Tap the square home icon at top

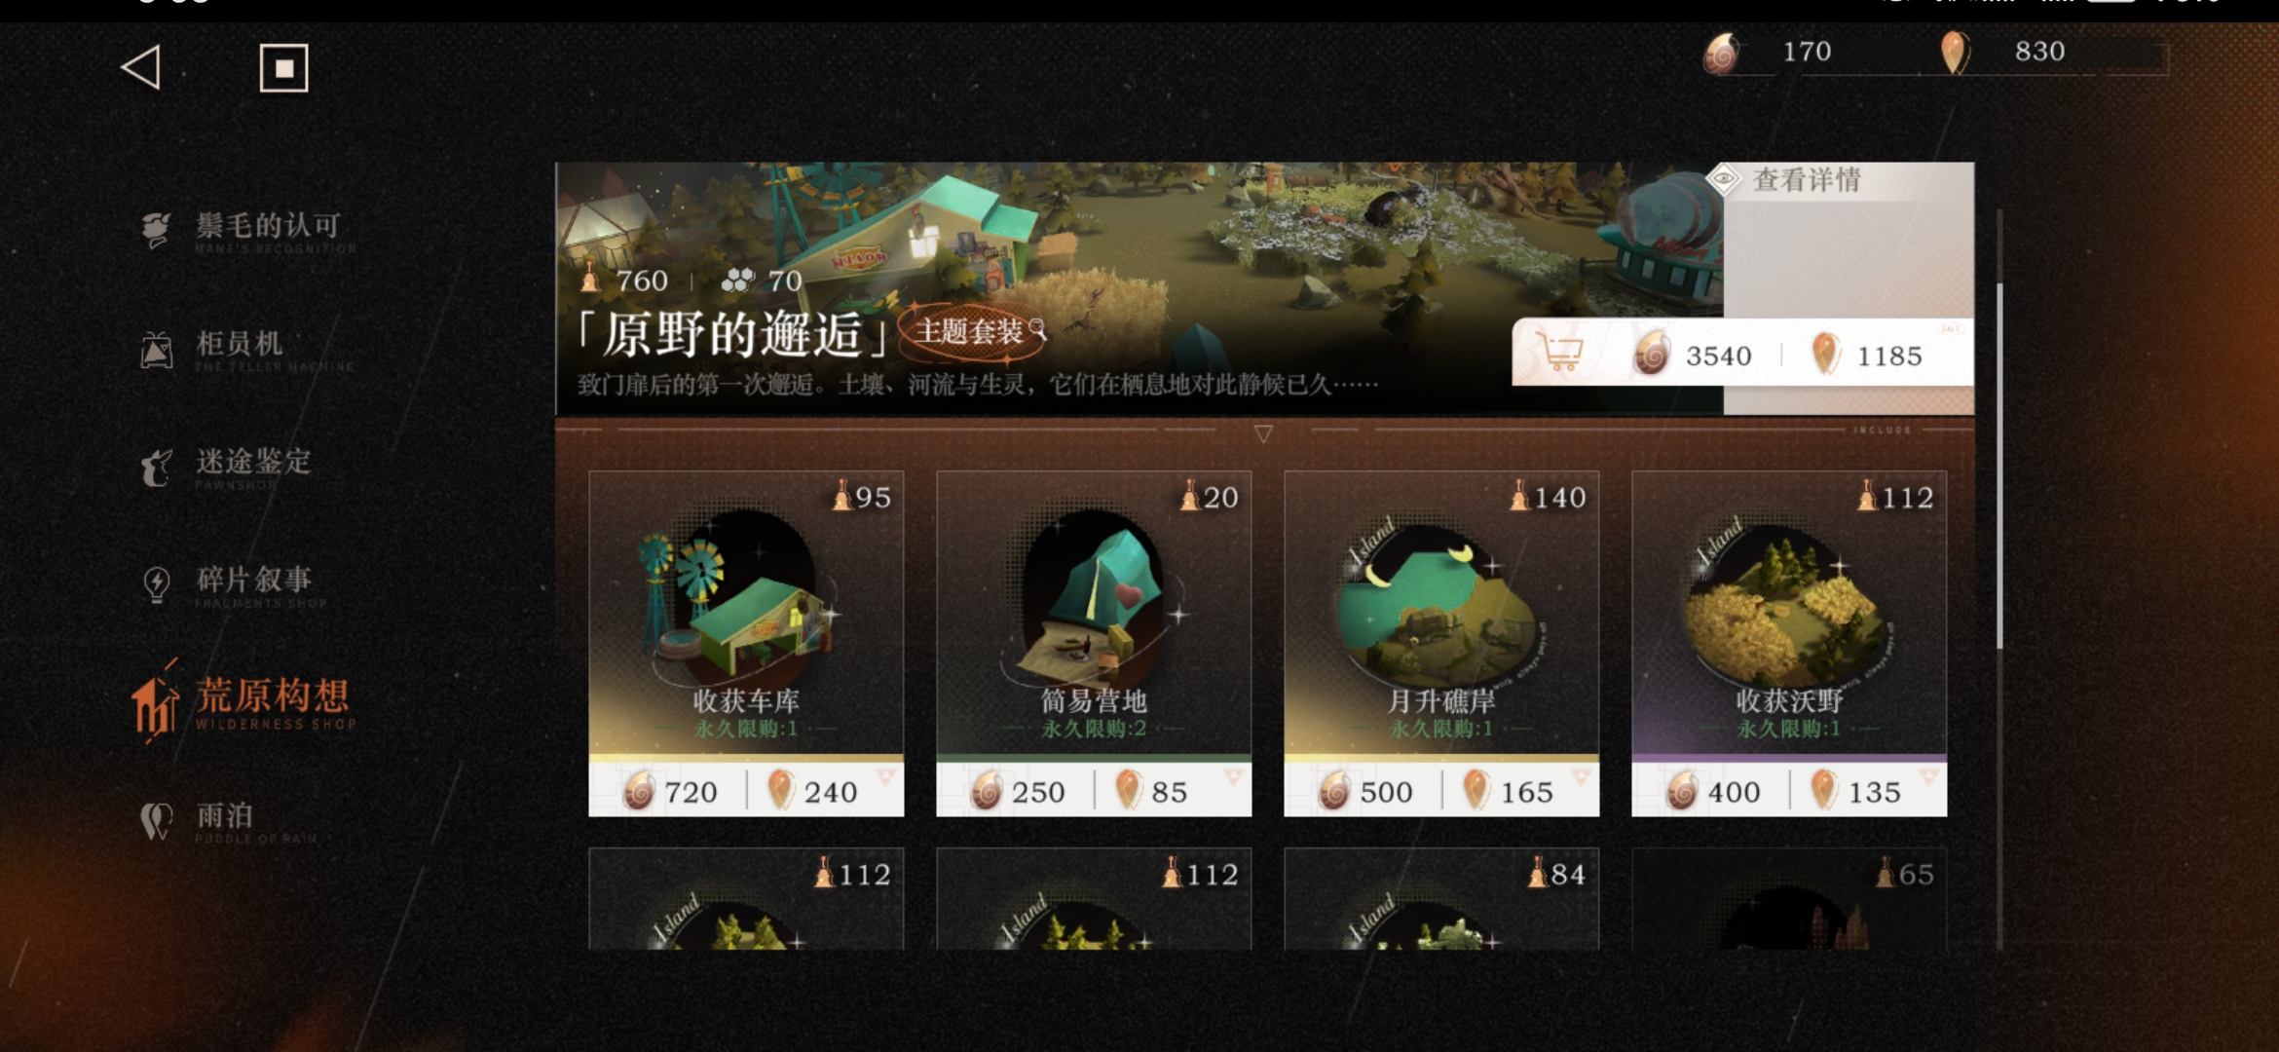283,68
